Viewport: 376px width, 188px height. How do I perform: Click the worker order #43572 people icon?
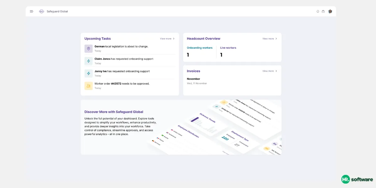pos(88,86)
